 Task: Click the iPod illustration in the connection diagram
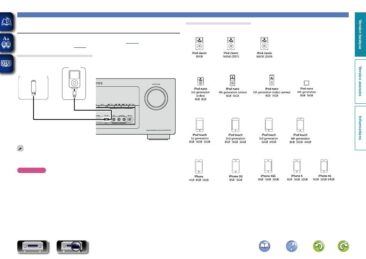(74, 79)
